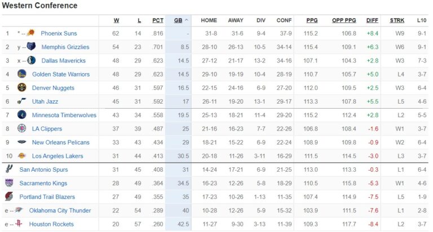Click the Utah Jazz logo icon
433x232 pixels.
pos(21,101)
